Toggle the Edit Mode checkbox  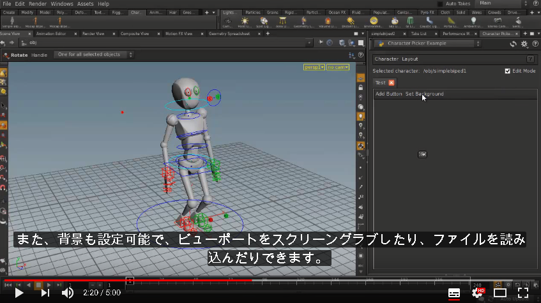pos(507,71)
